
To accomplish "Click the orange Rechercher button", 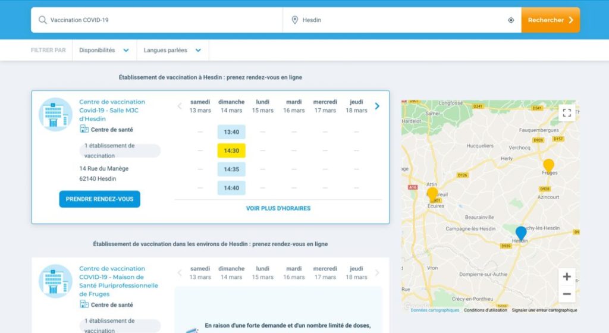I will pyautogui.click(x=550, y=20).
